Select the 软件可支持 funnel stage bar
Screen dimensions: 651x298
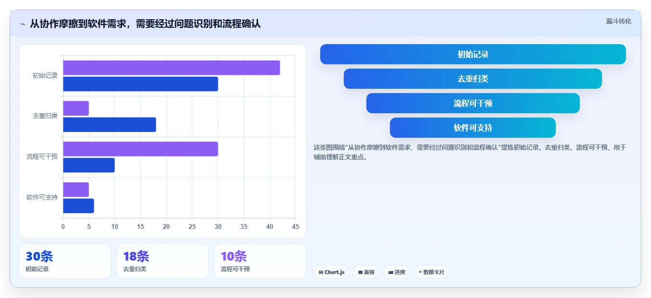tap(473, 128)
